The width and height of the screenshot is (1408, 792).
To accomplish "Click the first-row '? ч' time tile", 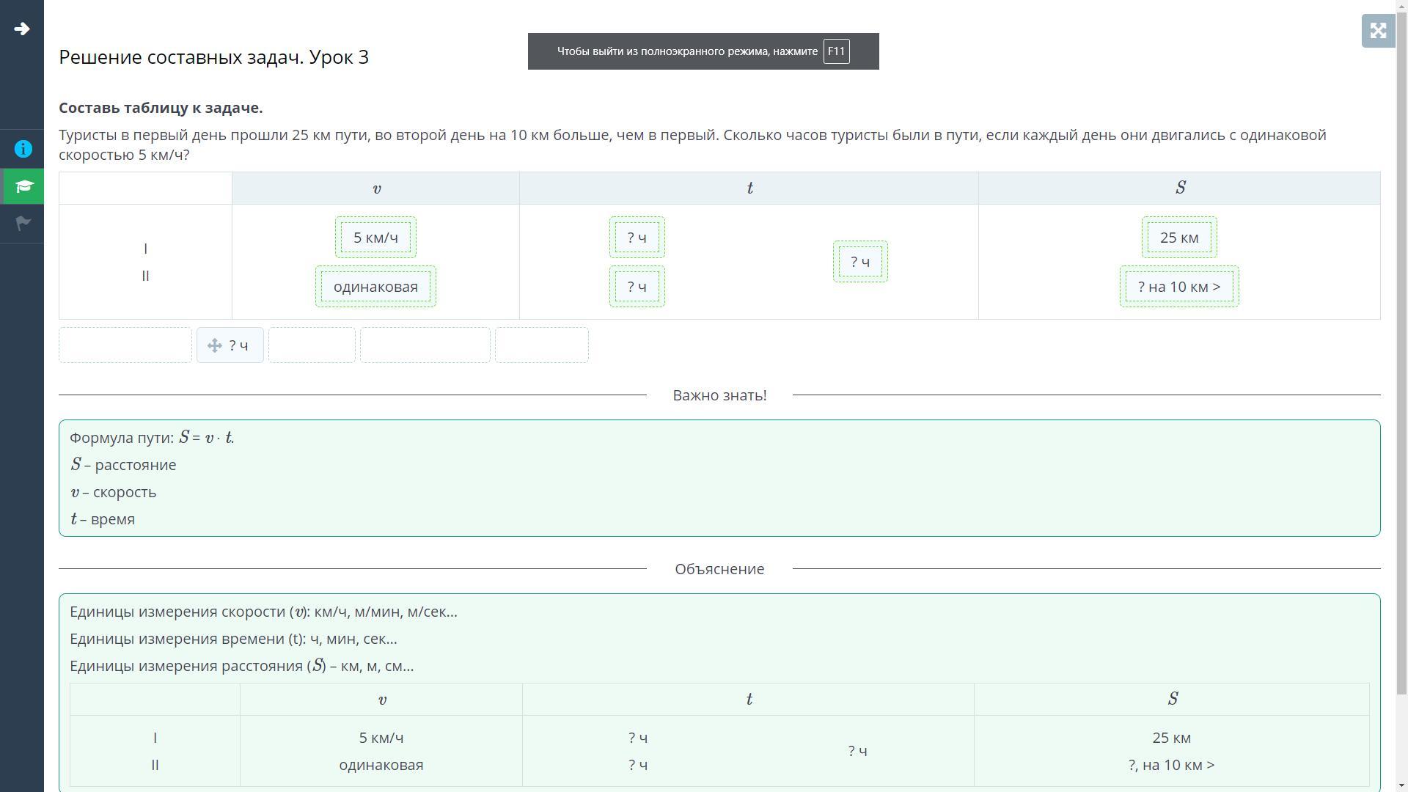I will click(637, 238).
